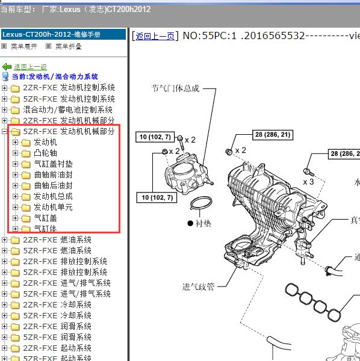This screenshot has width=360, height=361.
Task: Click folder icon beside 发动机单元
Action: 26,208
